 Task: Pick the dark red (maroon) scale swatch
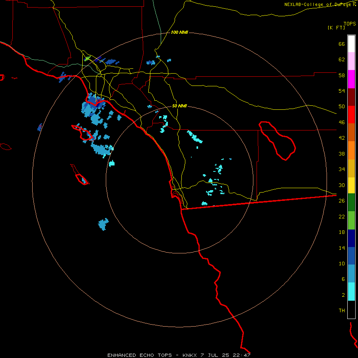(351, 97)
